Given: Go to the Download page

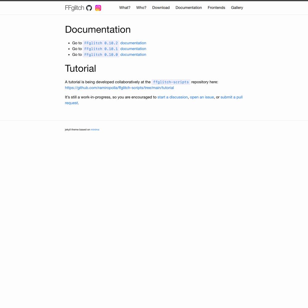Looking at the screenshot, I should click(x=161, y=8).
